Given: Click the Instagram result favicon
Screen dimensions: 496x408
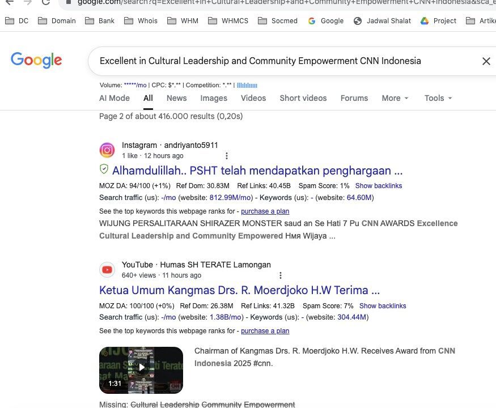Looking at the screenshot, I should [107, 150].
